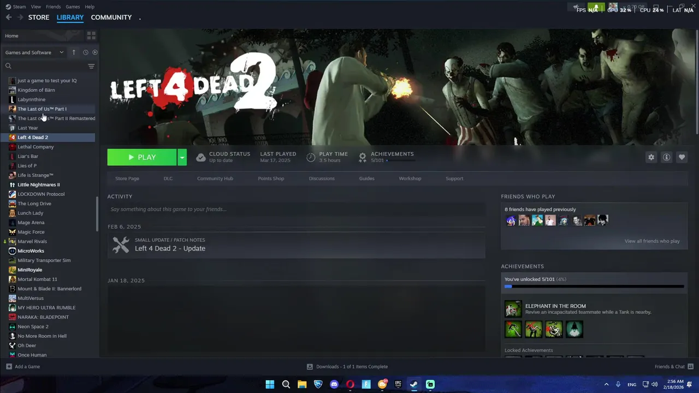This screenshot has width=699, height=393.
Task: Open the Discussions link
Action: coord(322,178)
